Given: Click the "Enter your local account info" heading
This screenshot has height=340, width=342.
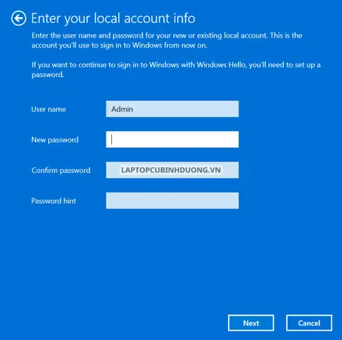Looking at the screenshot, I should pos(113,18).
